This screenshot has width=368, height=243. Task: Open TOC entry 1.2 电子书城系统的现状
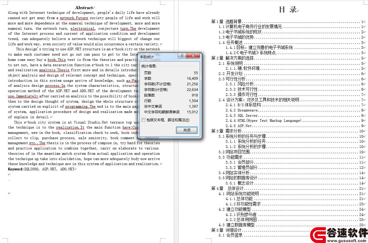(x=292, y=32)
